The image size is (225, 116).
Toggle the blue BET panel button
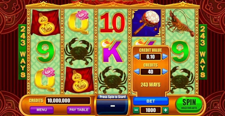tap(151, 101)
